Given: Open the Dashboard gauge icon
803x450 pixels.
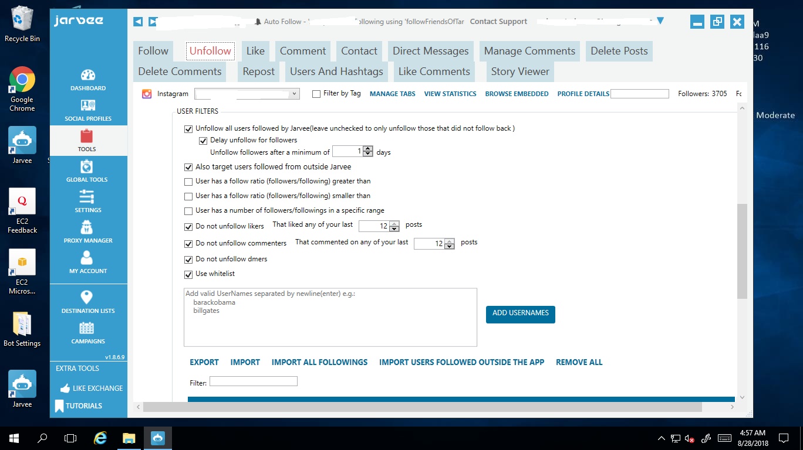Looking at the screenshot, I should coord(88,76).
